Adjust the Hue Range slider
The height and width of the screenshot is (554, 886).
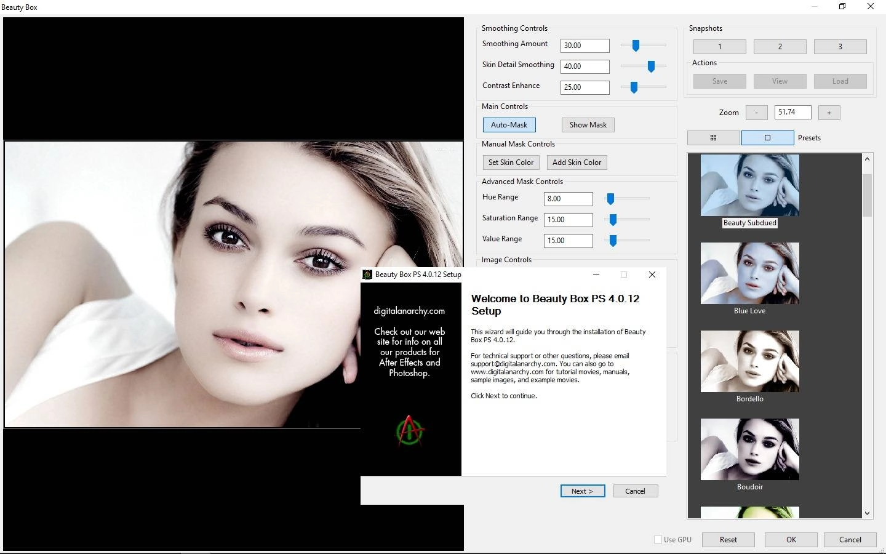pos(610,199)
